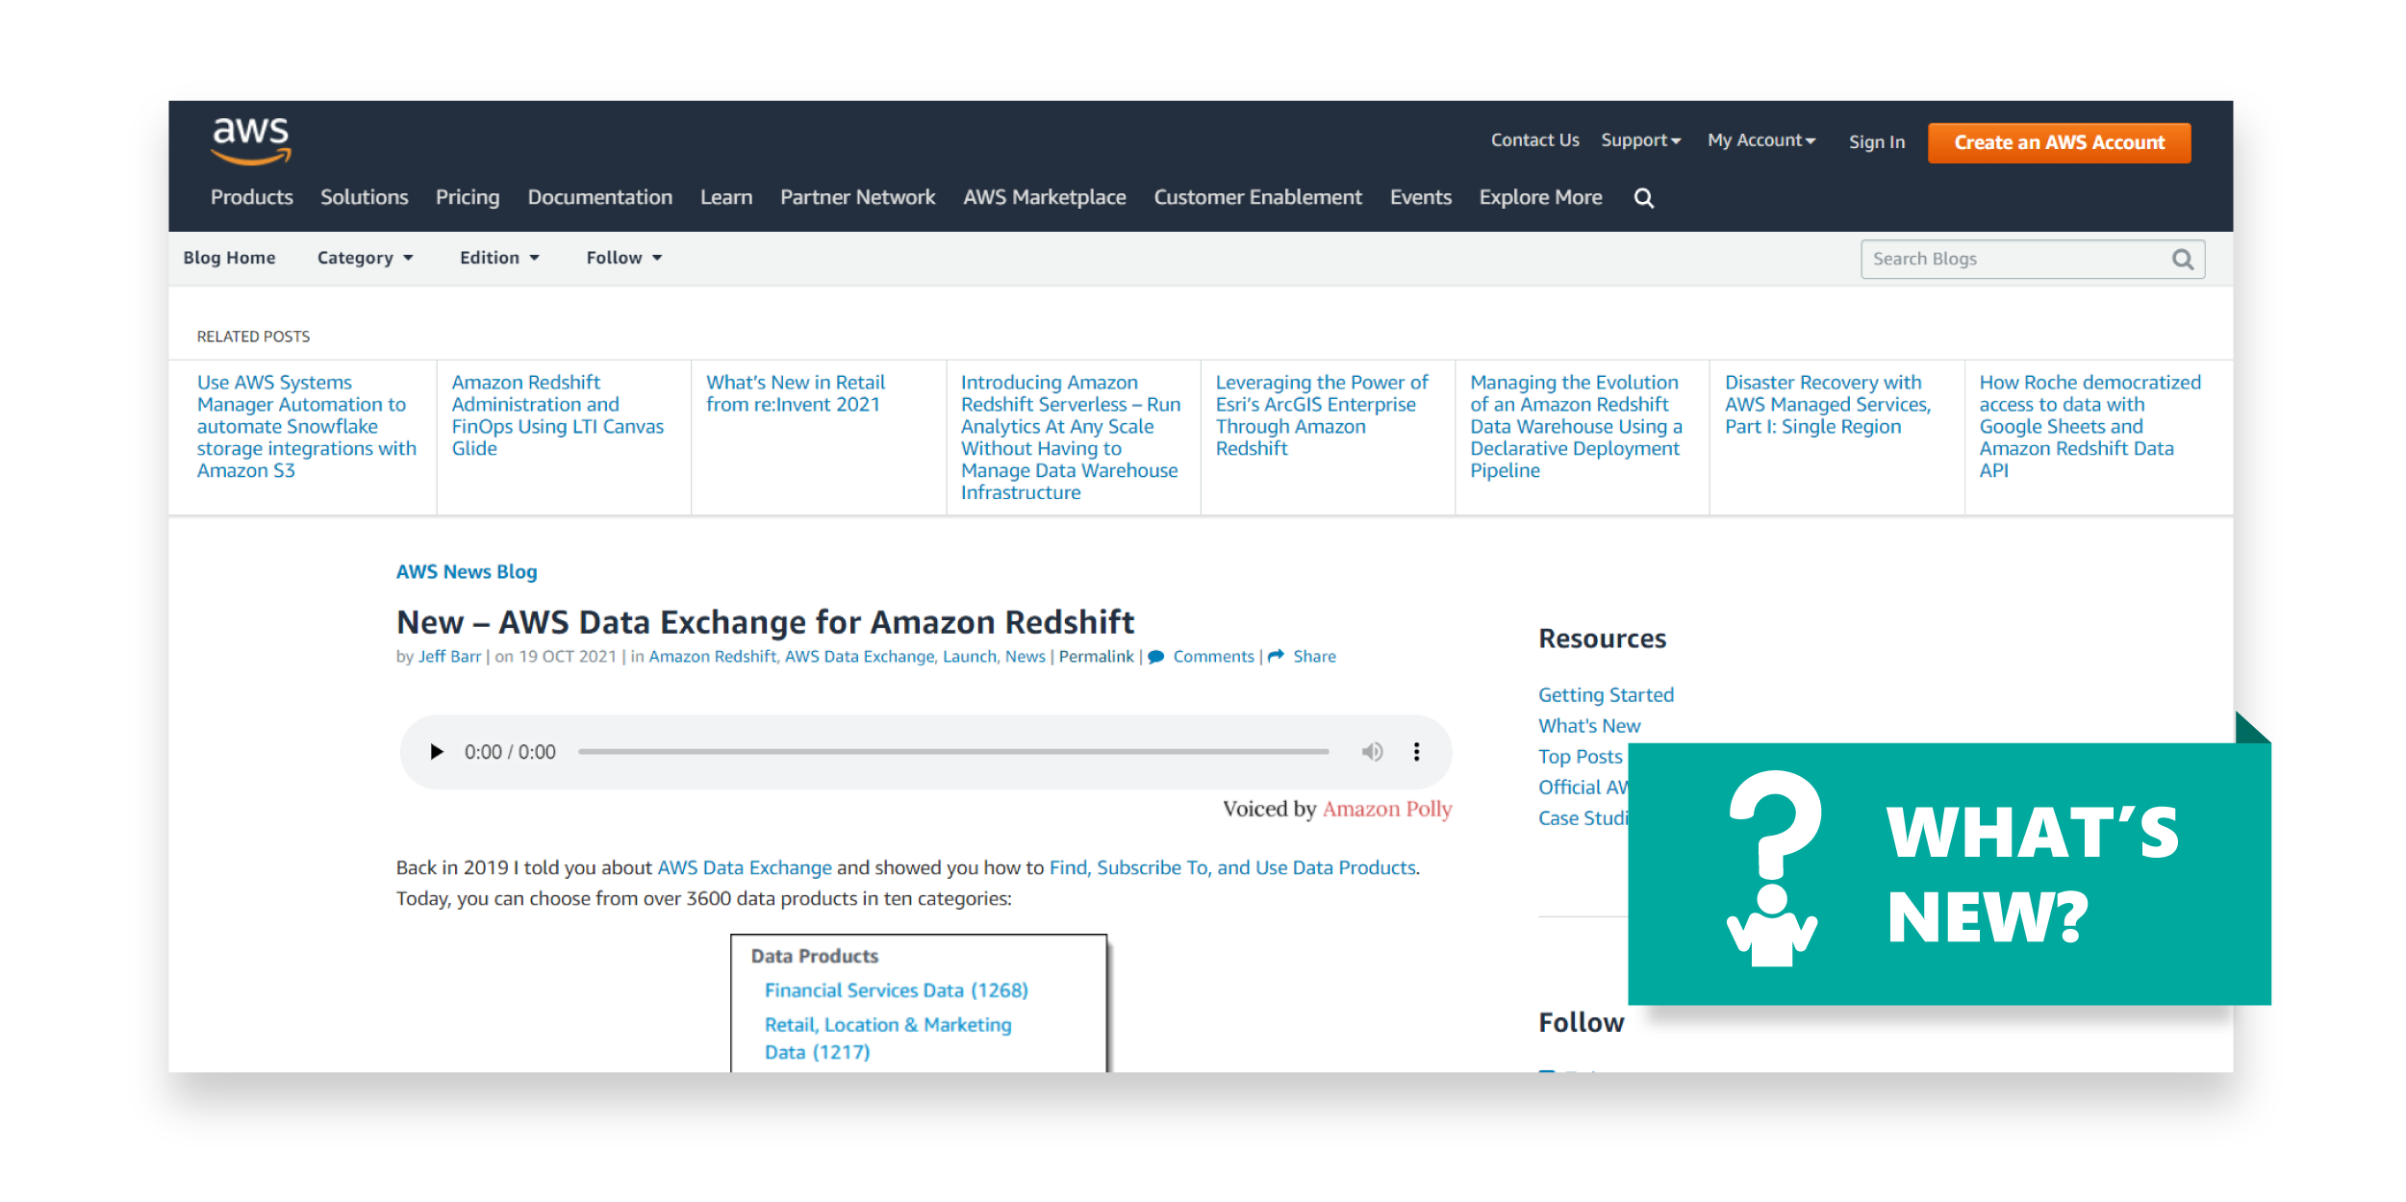Viewport: 2406px width, 1202px height.
Task: Play the Amazon Polly audio
Action: coord(437,752)
